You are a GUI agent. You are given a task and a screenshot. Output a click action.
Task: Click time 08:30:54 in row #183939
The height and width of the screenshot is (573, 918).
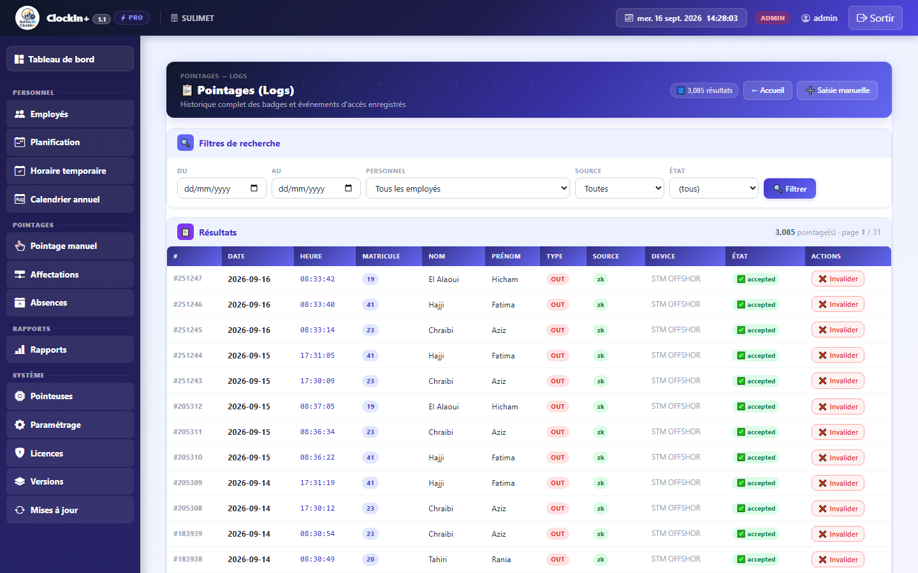[x=317, y=534]
